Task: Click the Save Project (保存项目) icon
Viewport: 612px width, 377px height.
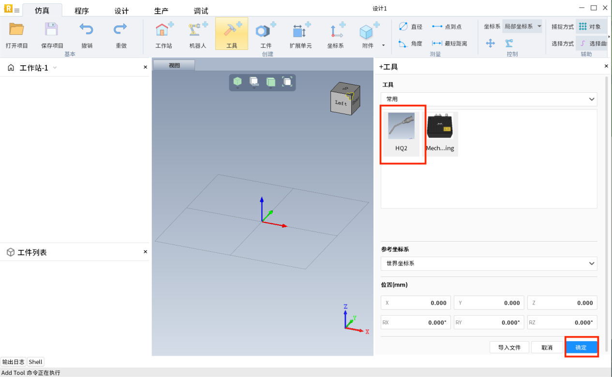Action: pyautogui.click(x=52, y=30)
